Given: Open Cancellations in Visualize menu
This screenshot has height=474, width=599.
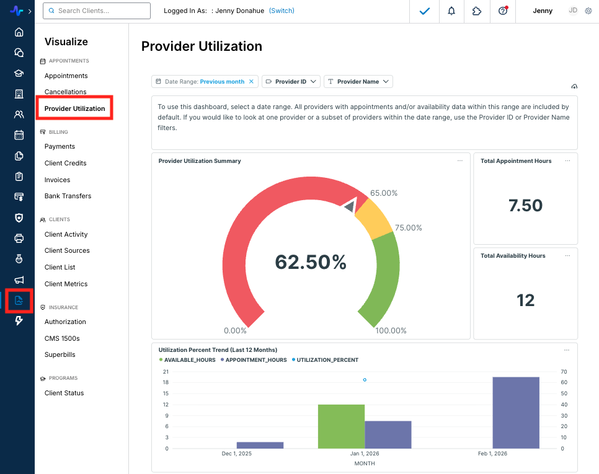Looking at the screenshot, I should pos(65,92).
